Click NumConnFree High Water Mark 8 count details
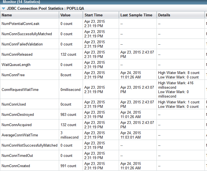The width and height of the screenshot is (207, 171). 179,73
